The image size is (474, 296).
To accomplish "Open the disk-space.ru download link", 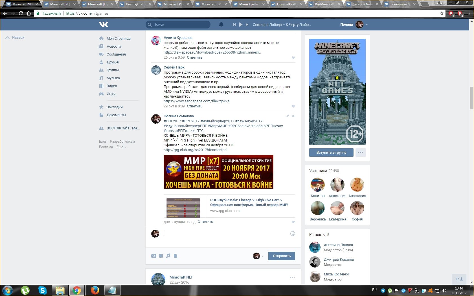I will 212,52.
